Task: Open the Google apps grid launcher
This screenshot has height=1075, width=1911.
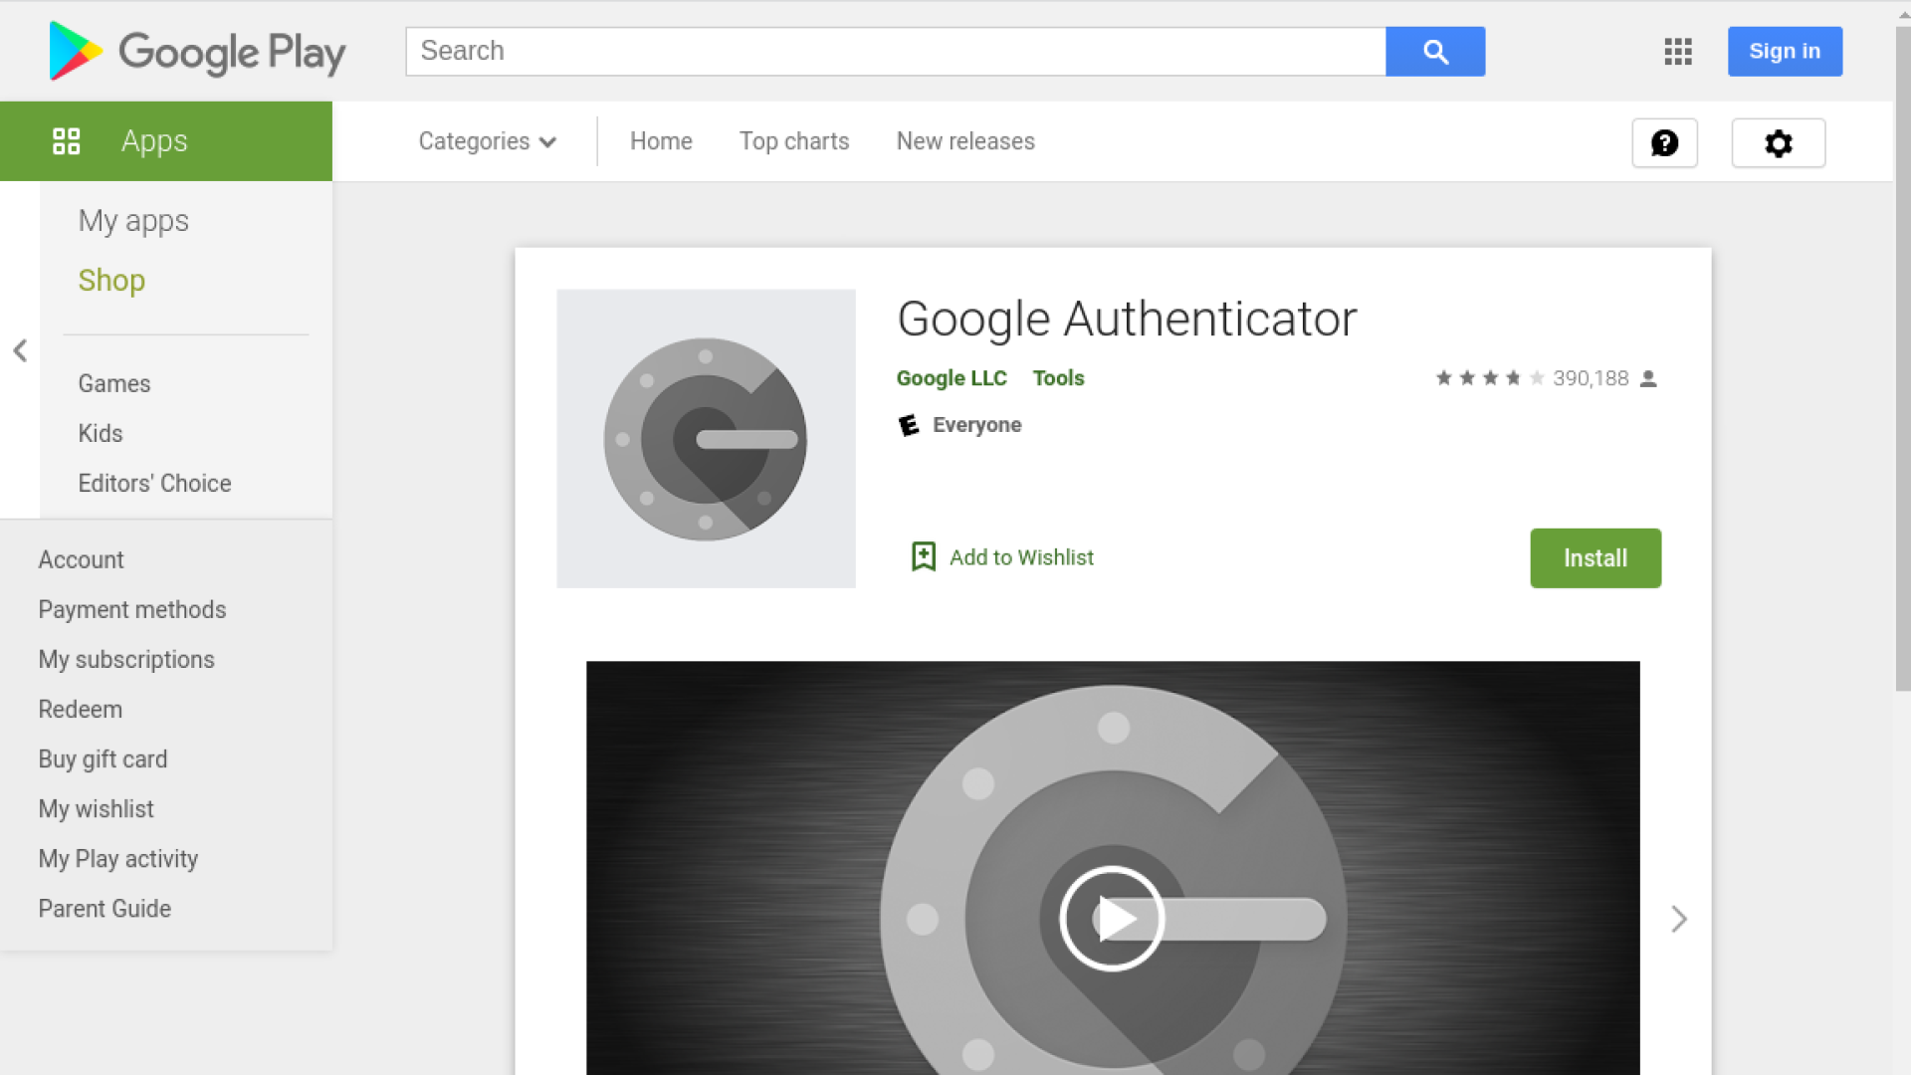Action: (x=1677, y=51)
